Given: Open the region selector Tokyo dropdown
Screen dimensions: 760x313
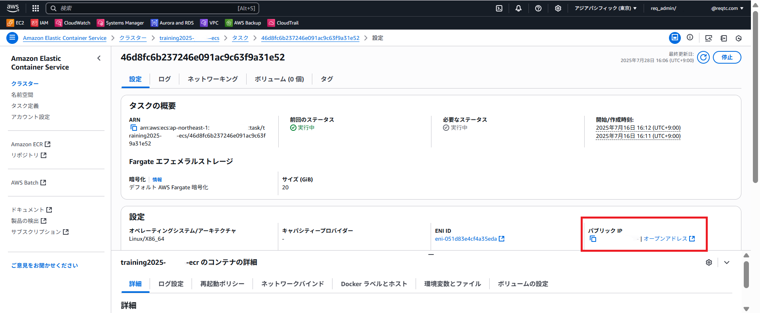Looking at the screenshot, I should point(606,8).
